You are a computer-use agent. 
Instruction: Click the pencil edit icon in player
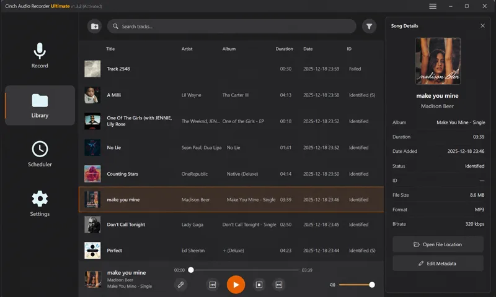click(x=180, y=285)
